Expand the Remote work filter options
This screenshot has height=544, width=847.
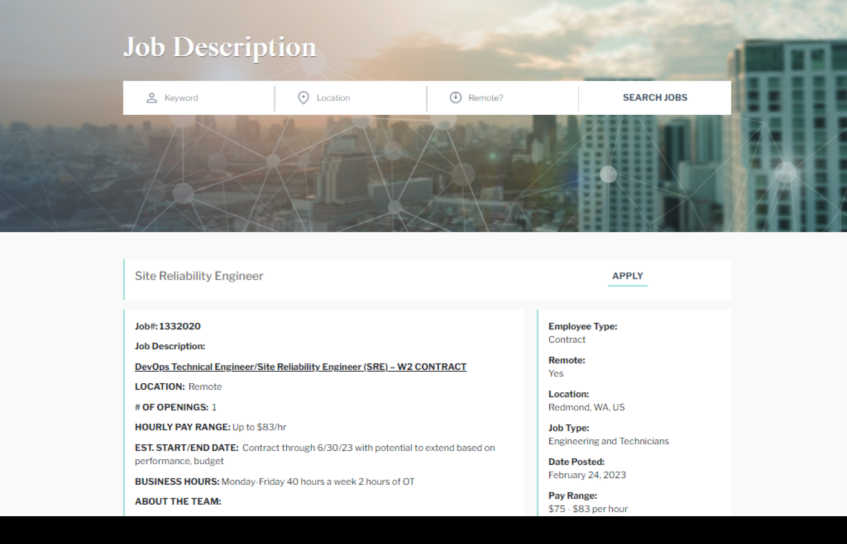[502, 97]
